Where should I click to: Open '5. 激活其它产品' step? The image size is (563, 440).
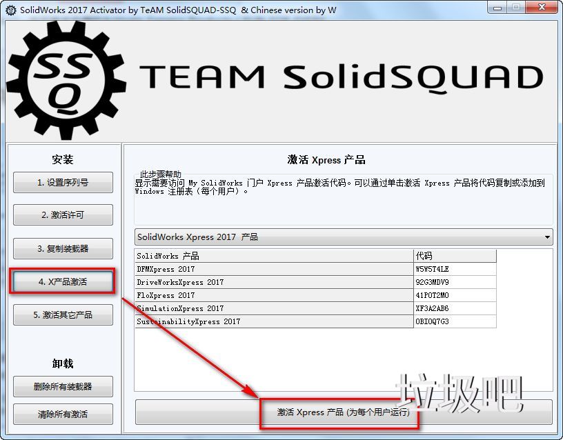63,314
